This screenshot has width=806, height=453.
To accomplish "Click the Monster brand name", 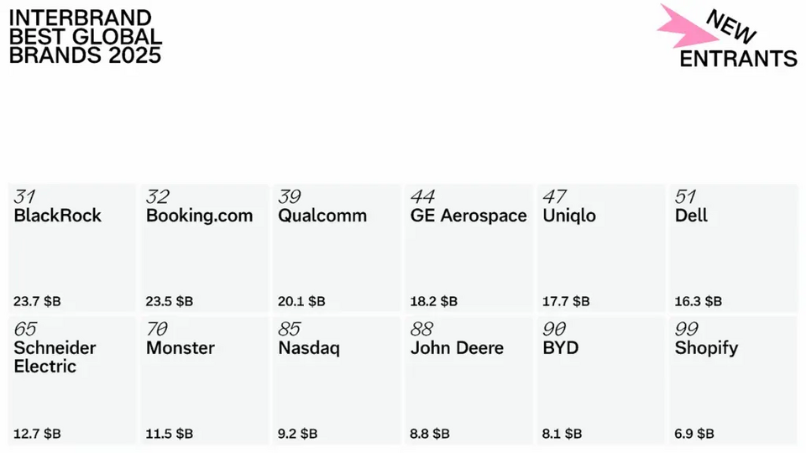I will pyautogui.click(x=181, y=348).
